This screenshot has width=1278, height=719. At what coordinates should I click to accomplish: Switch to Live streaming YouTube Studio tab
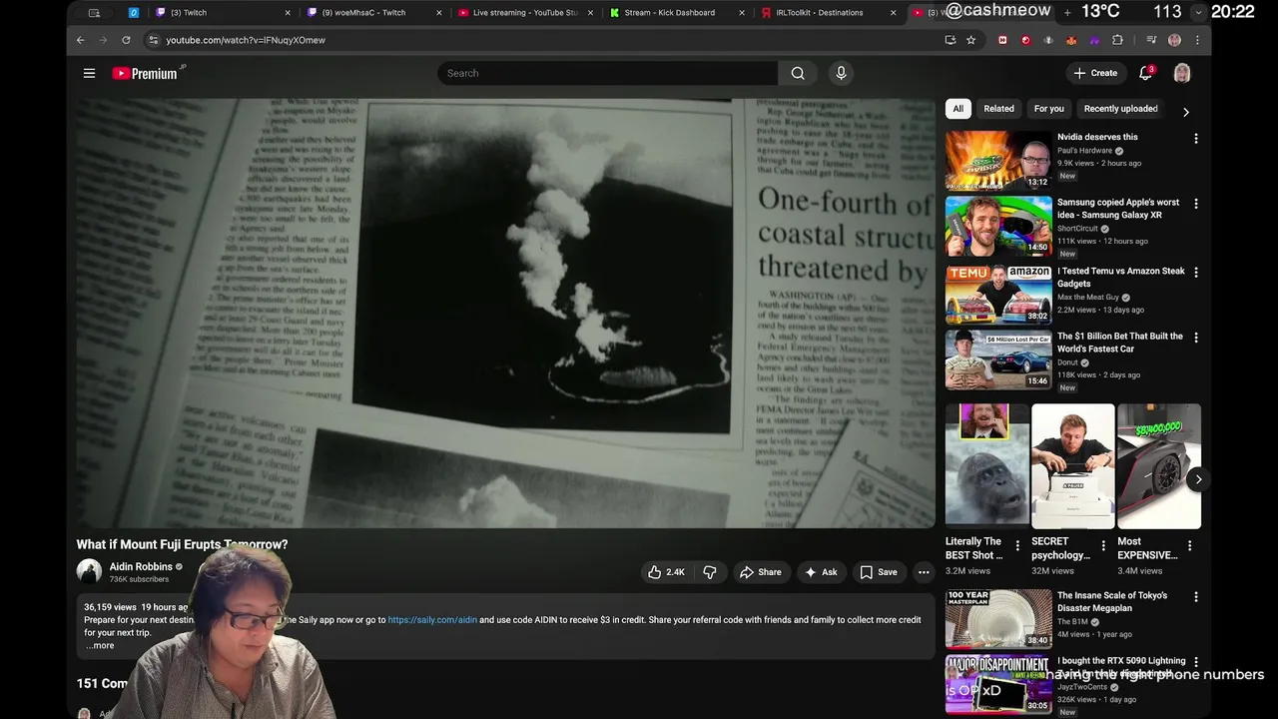tap(525, 13)
